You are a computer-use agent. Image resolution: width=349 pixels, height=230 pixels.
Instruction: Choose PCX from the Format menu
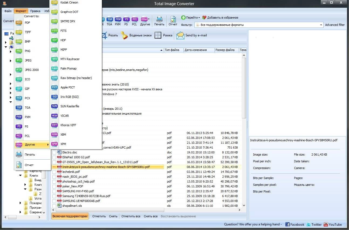[32, 98]
